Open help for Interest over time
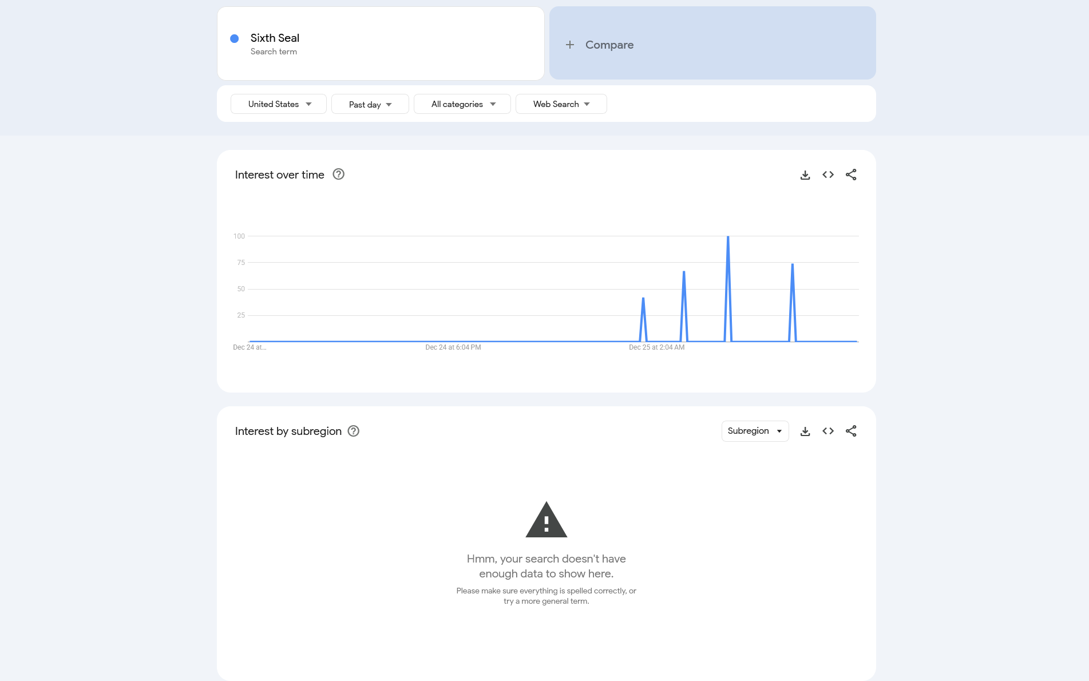This screenshot has height=681, width=1089. pyautogui.click(x=339, y=175)
